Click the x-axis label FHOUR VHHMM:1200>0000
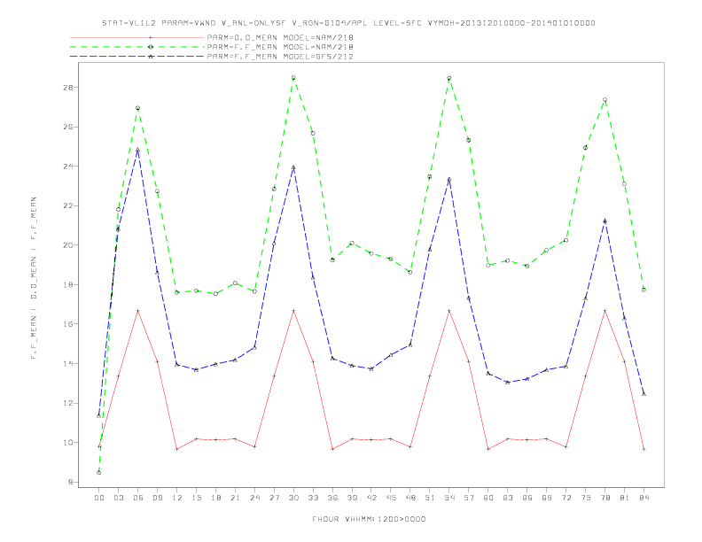Image resolution: width=702 pixels, height=542 pixels. coord(369,519)
